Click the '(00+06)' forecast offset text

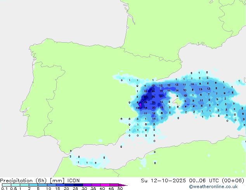point(233,181)
